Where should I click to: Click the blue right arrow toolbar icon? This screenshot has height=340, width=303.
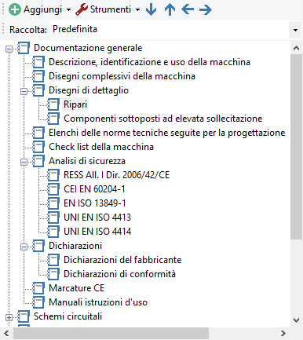click(206, 9)
